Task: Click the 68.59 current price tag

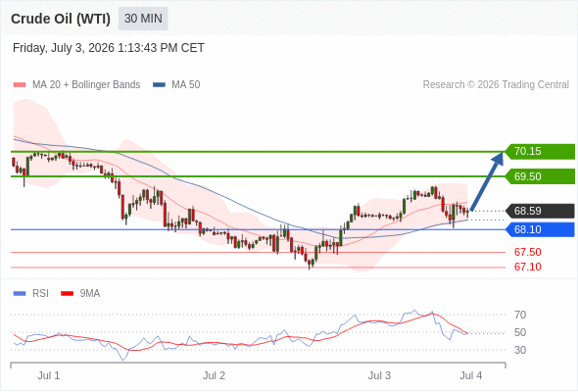Action: pos(539,211)
